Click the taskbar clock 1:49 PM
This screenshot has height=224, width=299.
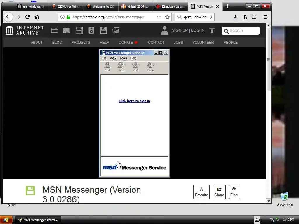click(x=288, y=220)
